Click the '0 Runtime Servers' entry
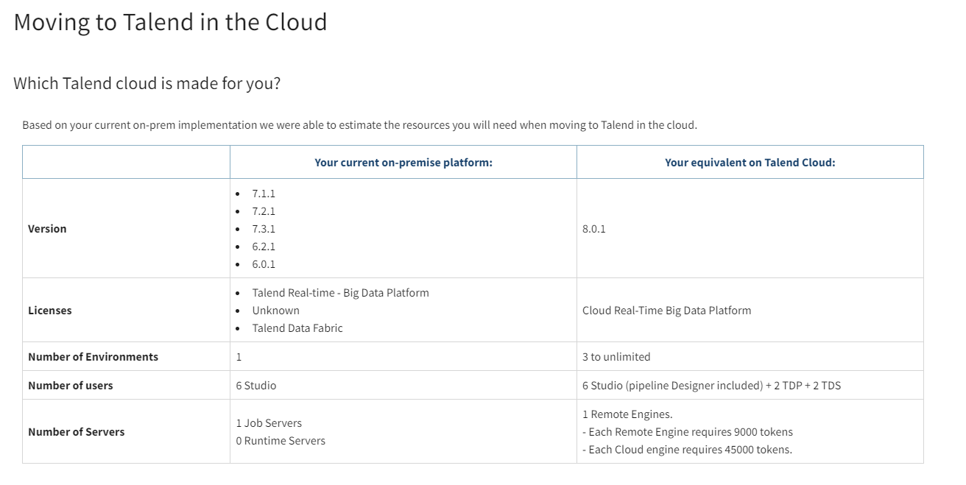The image size is (966, 485). [280, 440]
